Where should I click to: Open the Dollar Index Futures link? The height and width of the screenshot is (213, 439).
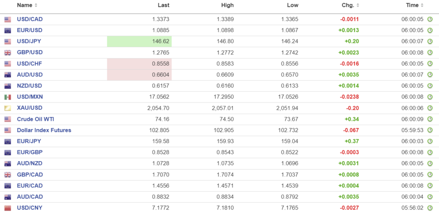coord(44,130)
